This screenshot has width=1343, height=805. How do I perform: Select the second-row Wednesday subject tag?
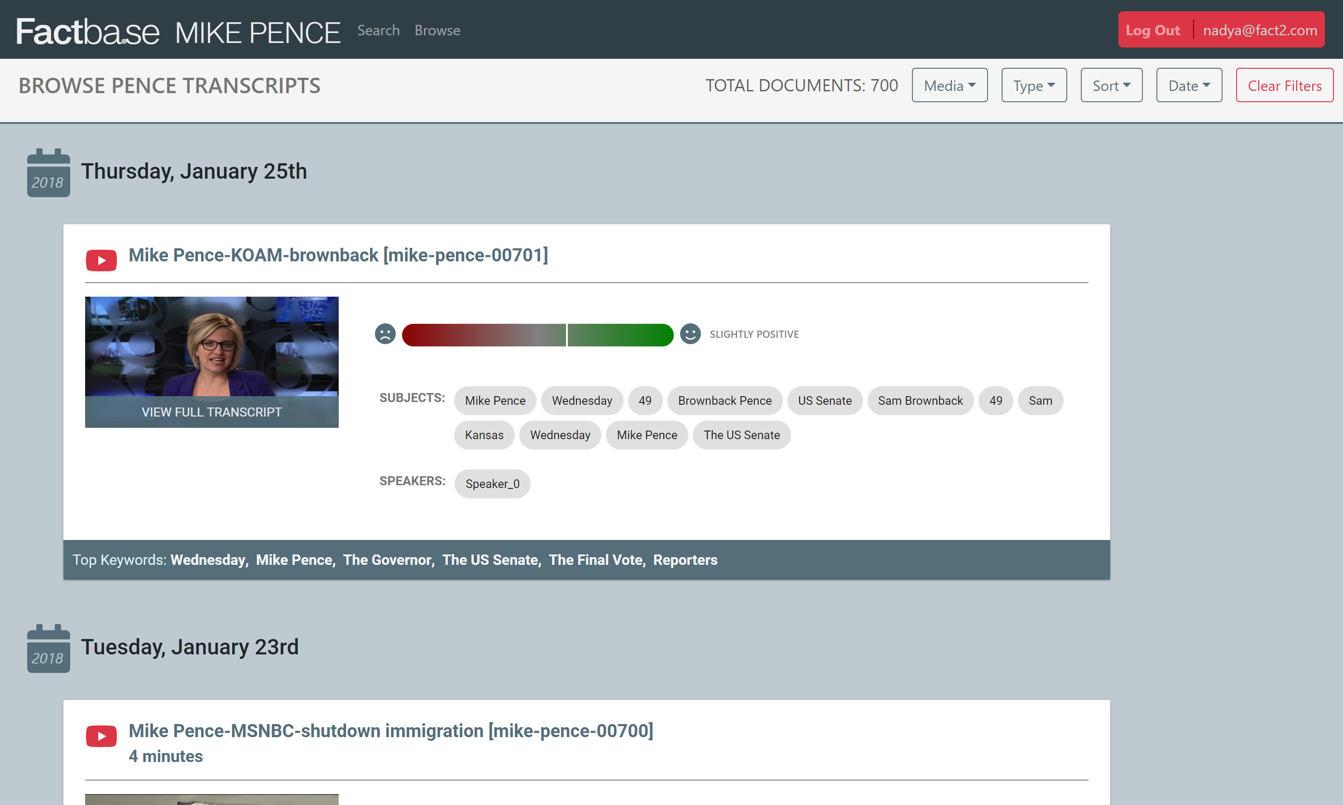(560, 435)
